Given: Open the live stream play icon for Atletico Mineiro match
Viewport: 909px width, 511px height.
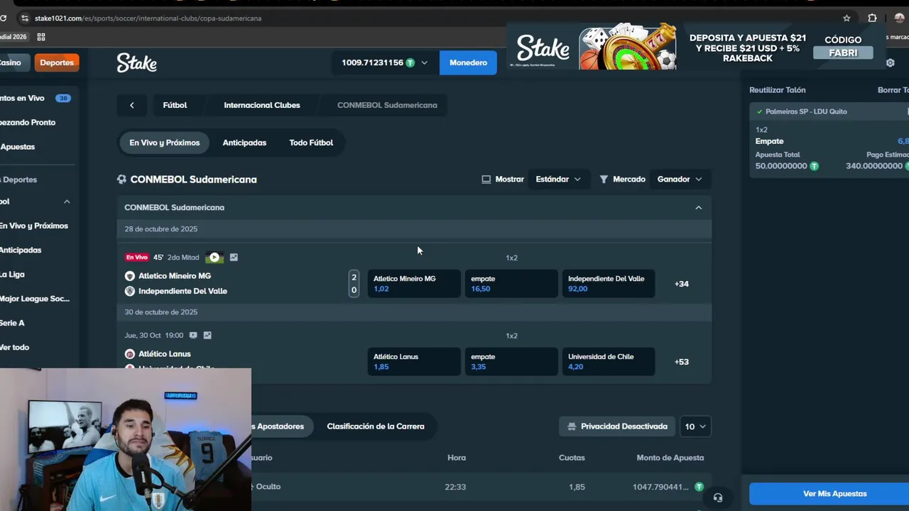Looking at the screenshot, I should pyautogui.click(x=214, y=258).
